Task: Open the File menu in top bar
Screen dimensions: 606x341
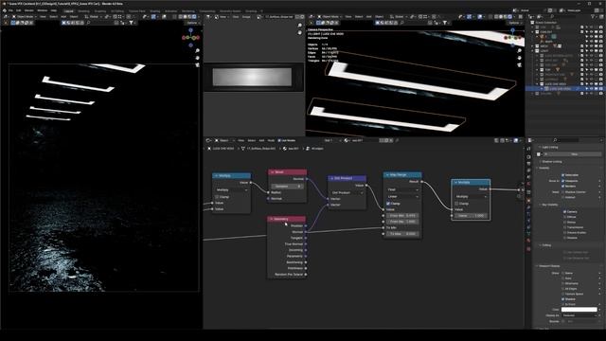Action: [x=10, y=10]
